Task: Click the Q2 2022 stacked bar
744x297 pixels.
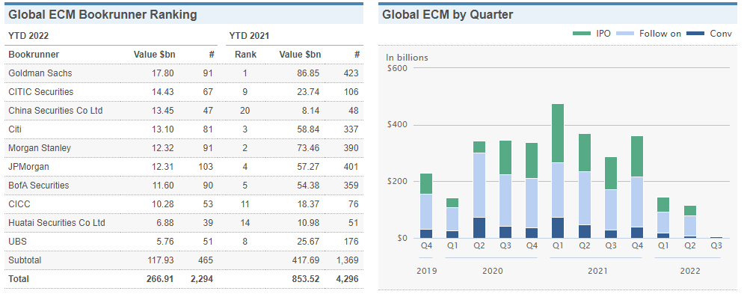Action: click(x=689, y=222)
